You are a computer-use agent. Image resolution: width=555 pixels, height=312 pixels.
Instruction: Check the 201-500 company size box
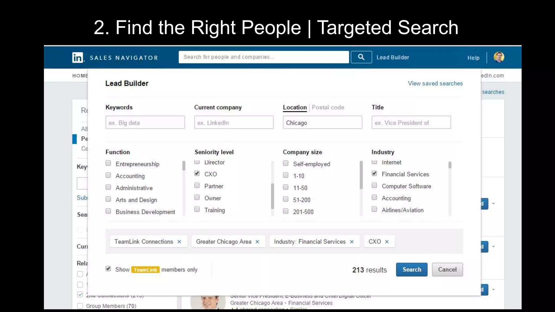pyautogui.click(x=286, y=211)
